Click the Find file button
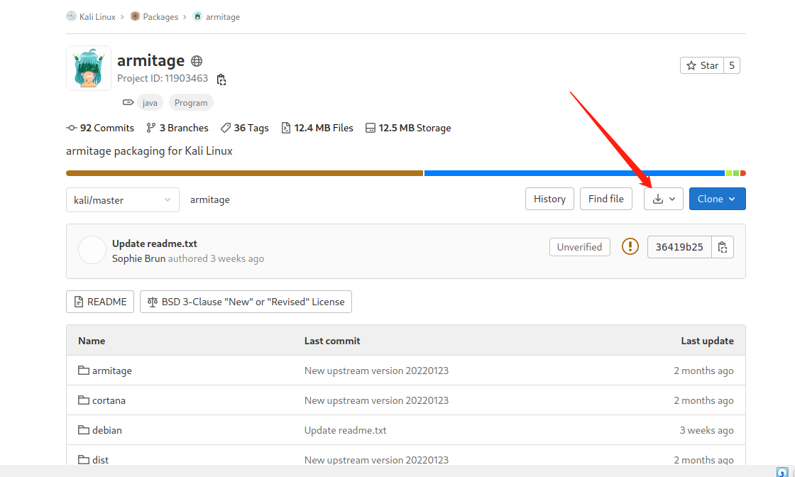This screenshot has width=795, height=477. click(606, 199)
